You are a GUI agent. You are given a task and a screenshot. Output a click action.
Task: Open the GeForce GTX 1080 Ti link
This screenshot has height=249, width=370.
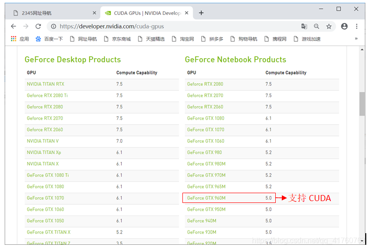(x=48, y=175)
